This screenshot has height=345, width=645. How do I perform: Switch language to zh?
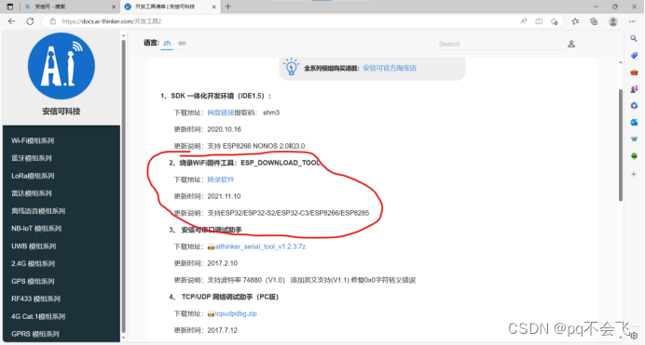click(167, 43)
